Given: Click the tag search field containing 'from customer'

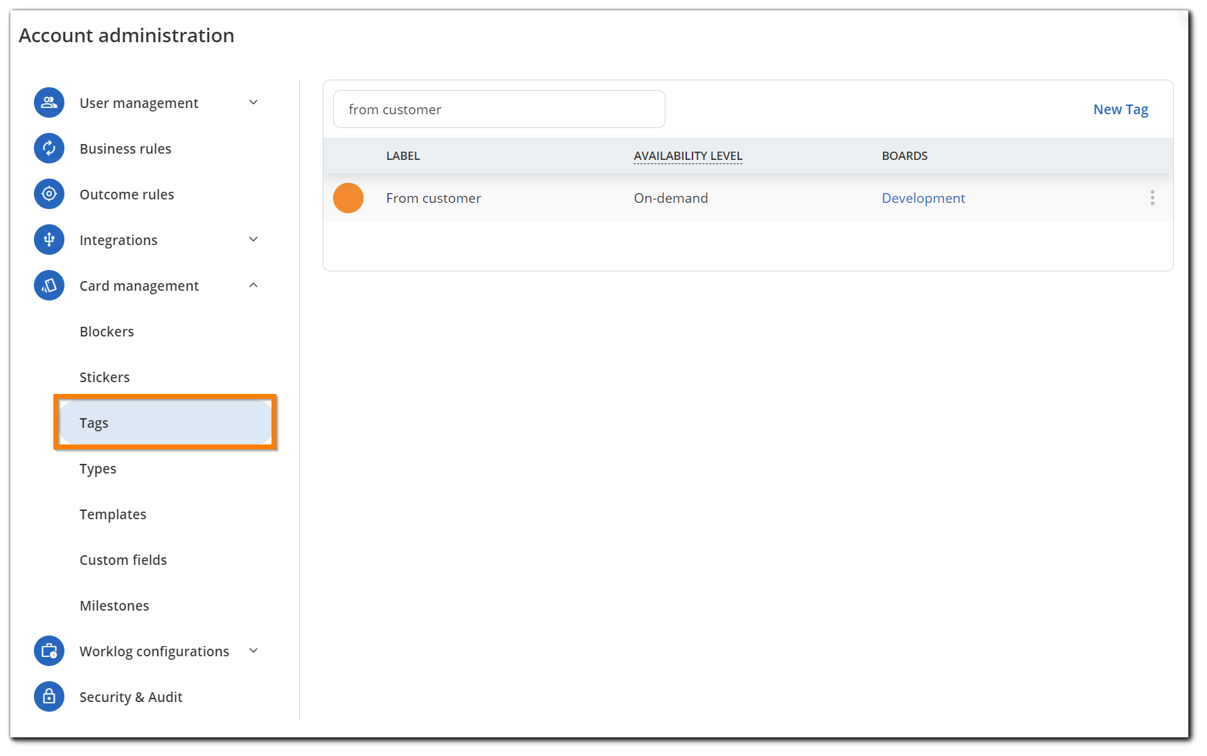Looking at the screenshot, I should point(499,109).
